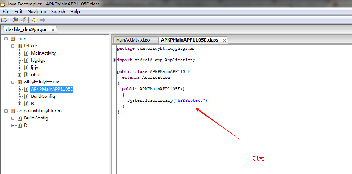Collapse the root com package node

[6, 39]
